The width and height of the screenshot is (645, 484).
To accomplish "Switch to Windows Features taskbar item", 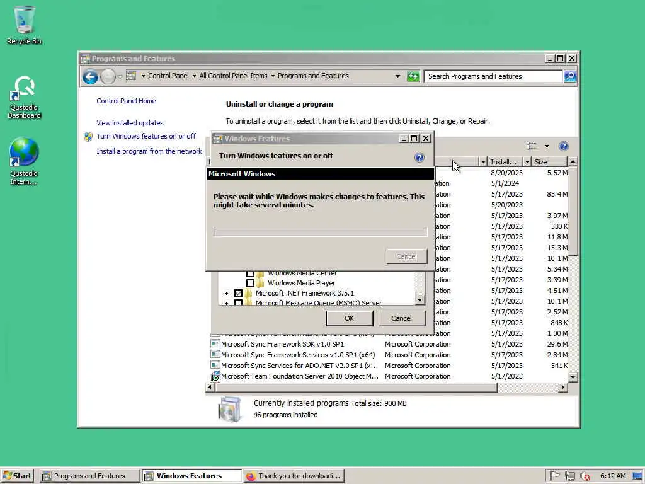I will click(191, 476).
